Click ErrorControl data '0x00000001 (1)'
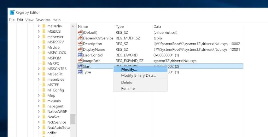 [166, 55]
